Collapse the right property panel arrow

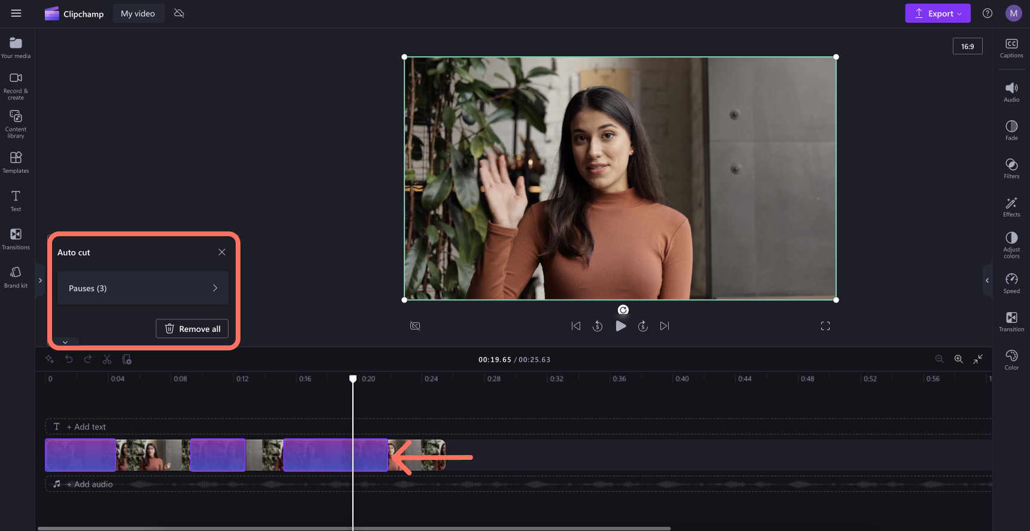(987, 280)
